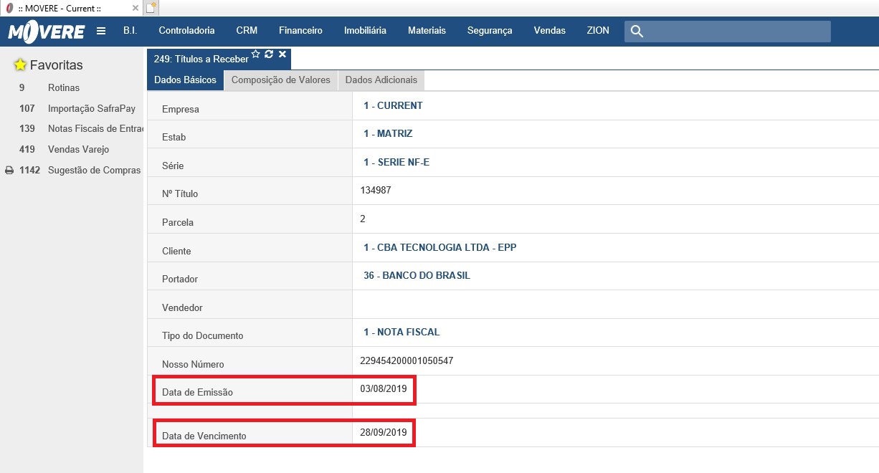Click the Portador field label
Viewport: 879px width, 473px height.
pos(181,279)
